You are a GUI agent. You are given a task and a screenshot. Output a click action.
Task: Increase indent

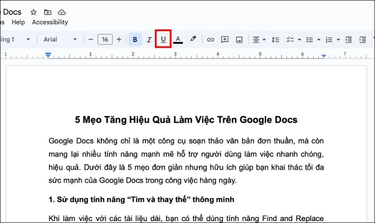(362, 40)
